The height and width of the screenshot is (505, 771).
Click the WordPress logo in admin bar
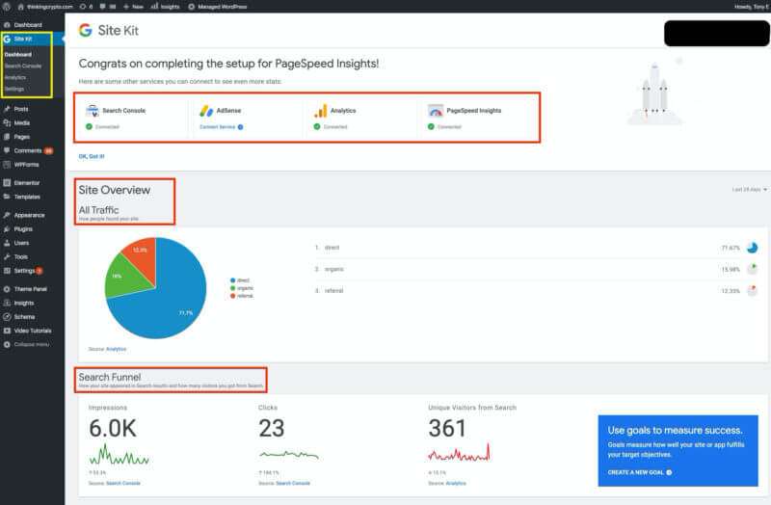(7, 6)
